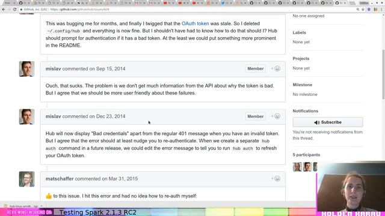Click the speaker icon in Subscribe button
This screenshot has height=216, width=385.
point(317,122)
